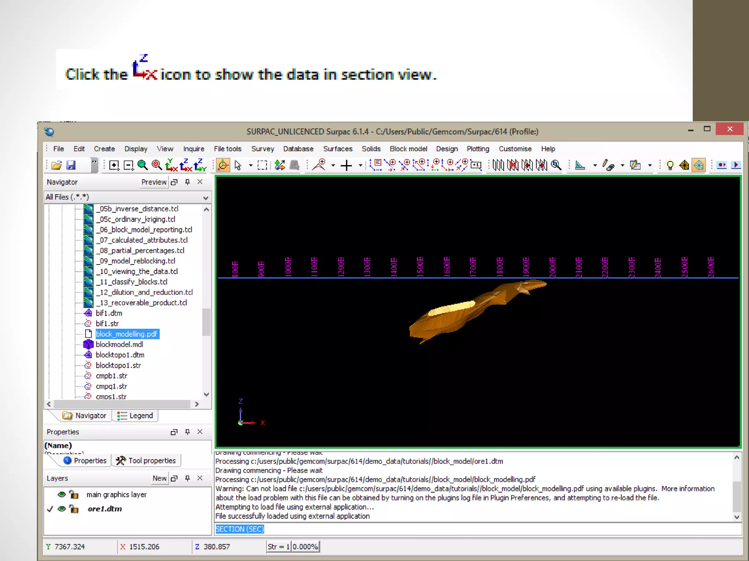Click the Zoom in box icon

tap(114, 165)
